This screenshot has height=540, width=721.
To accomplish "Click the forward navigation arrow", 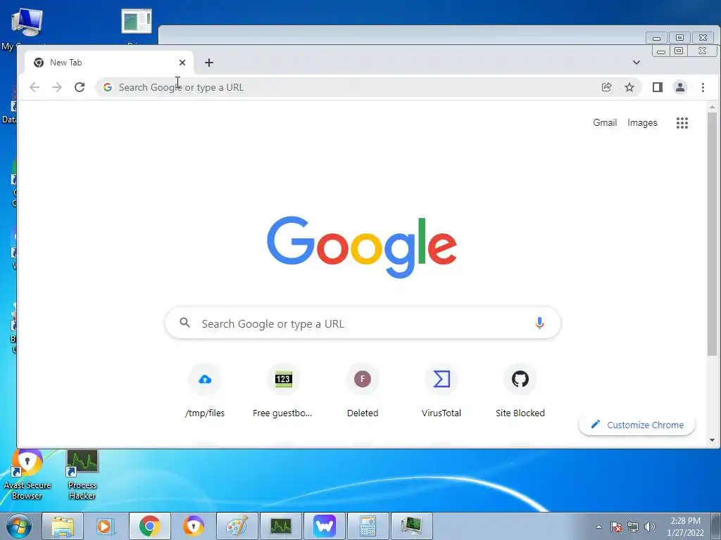I will tap(57, 87).
